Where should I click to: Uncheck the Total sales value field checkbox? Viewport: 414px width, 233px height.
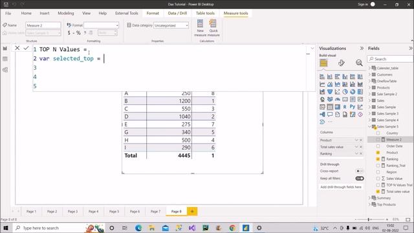pos(378,192)
